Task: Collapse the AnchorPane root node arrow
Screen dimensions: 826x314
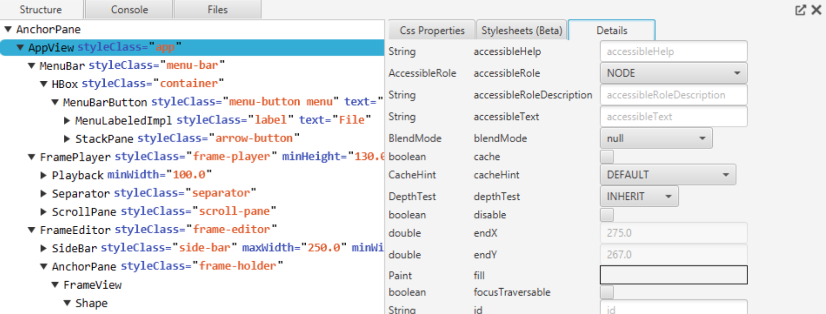Action: coord(8,29)
